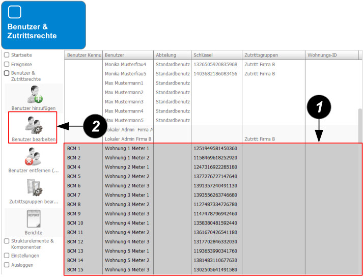Screen dimensions: 364x277
Task: Sort by the Benutzer Kennung column header
Action: (83, 55)
